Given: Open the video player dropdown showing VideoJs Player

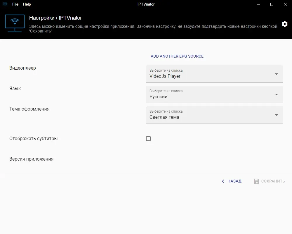Looking at the screenshot, I should coord(214,74).
